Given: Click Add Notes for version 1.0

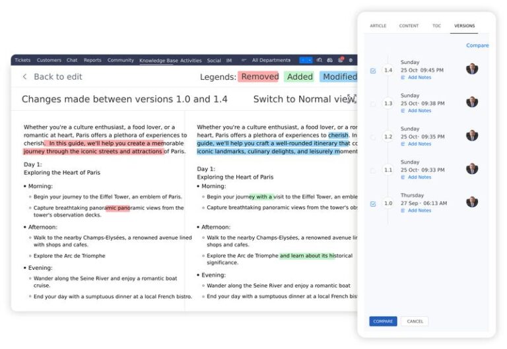Looking at the screenshot, I should 419,210.
